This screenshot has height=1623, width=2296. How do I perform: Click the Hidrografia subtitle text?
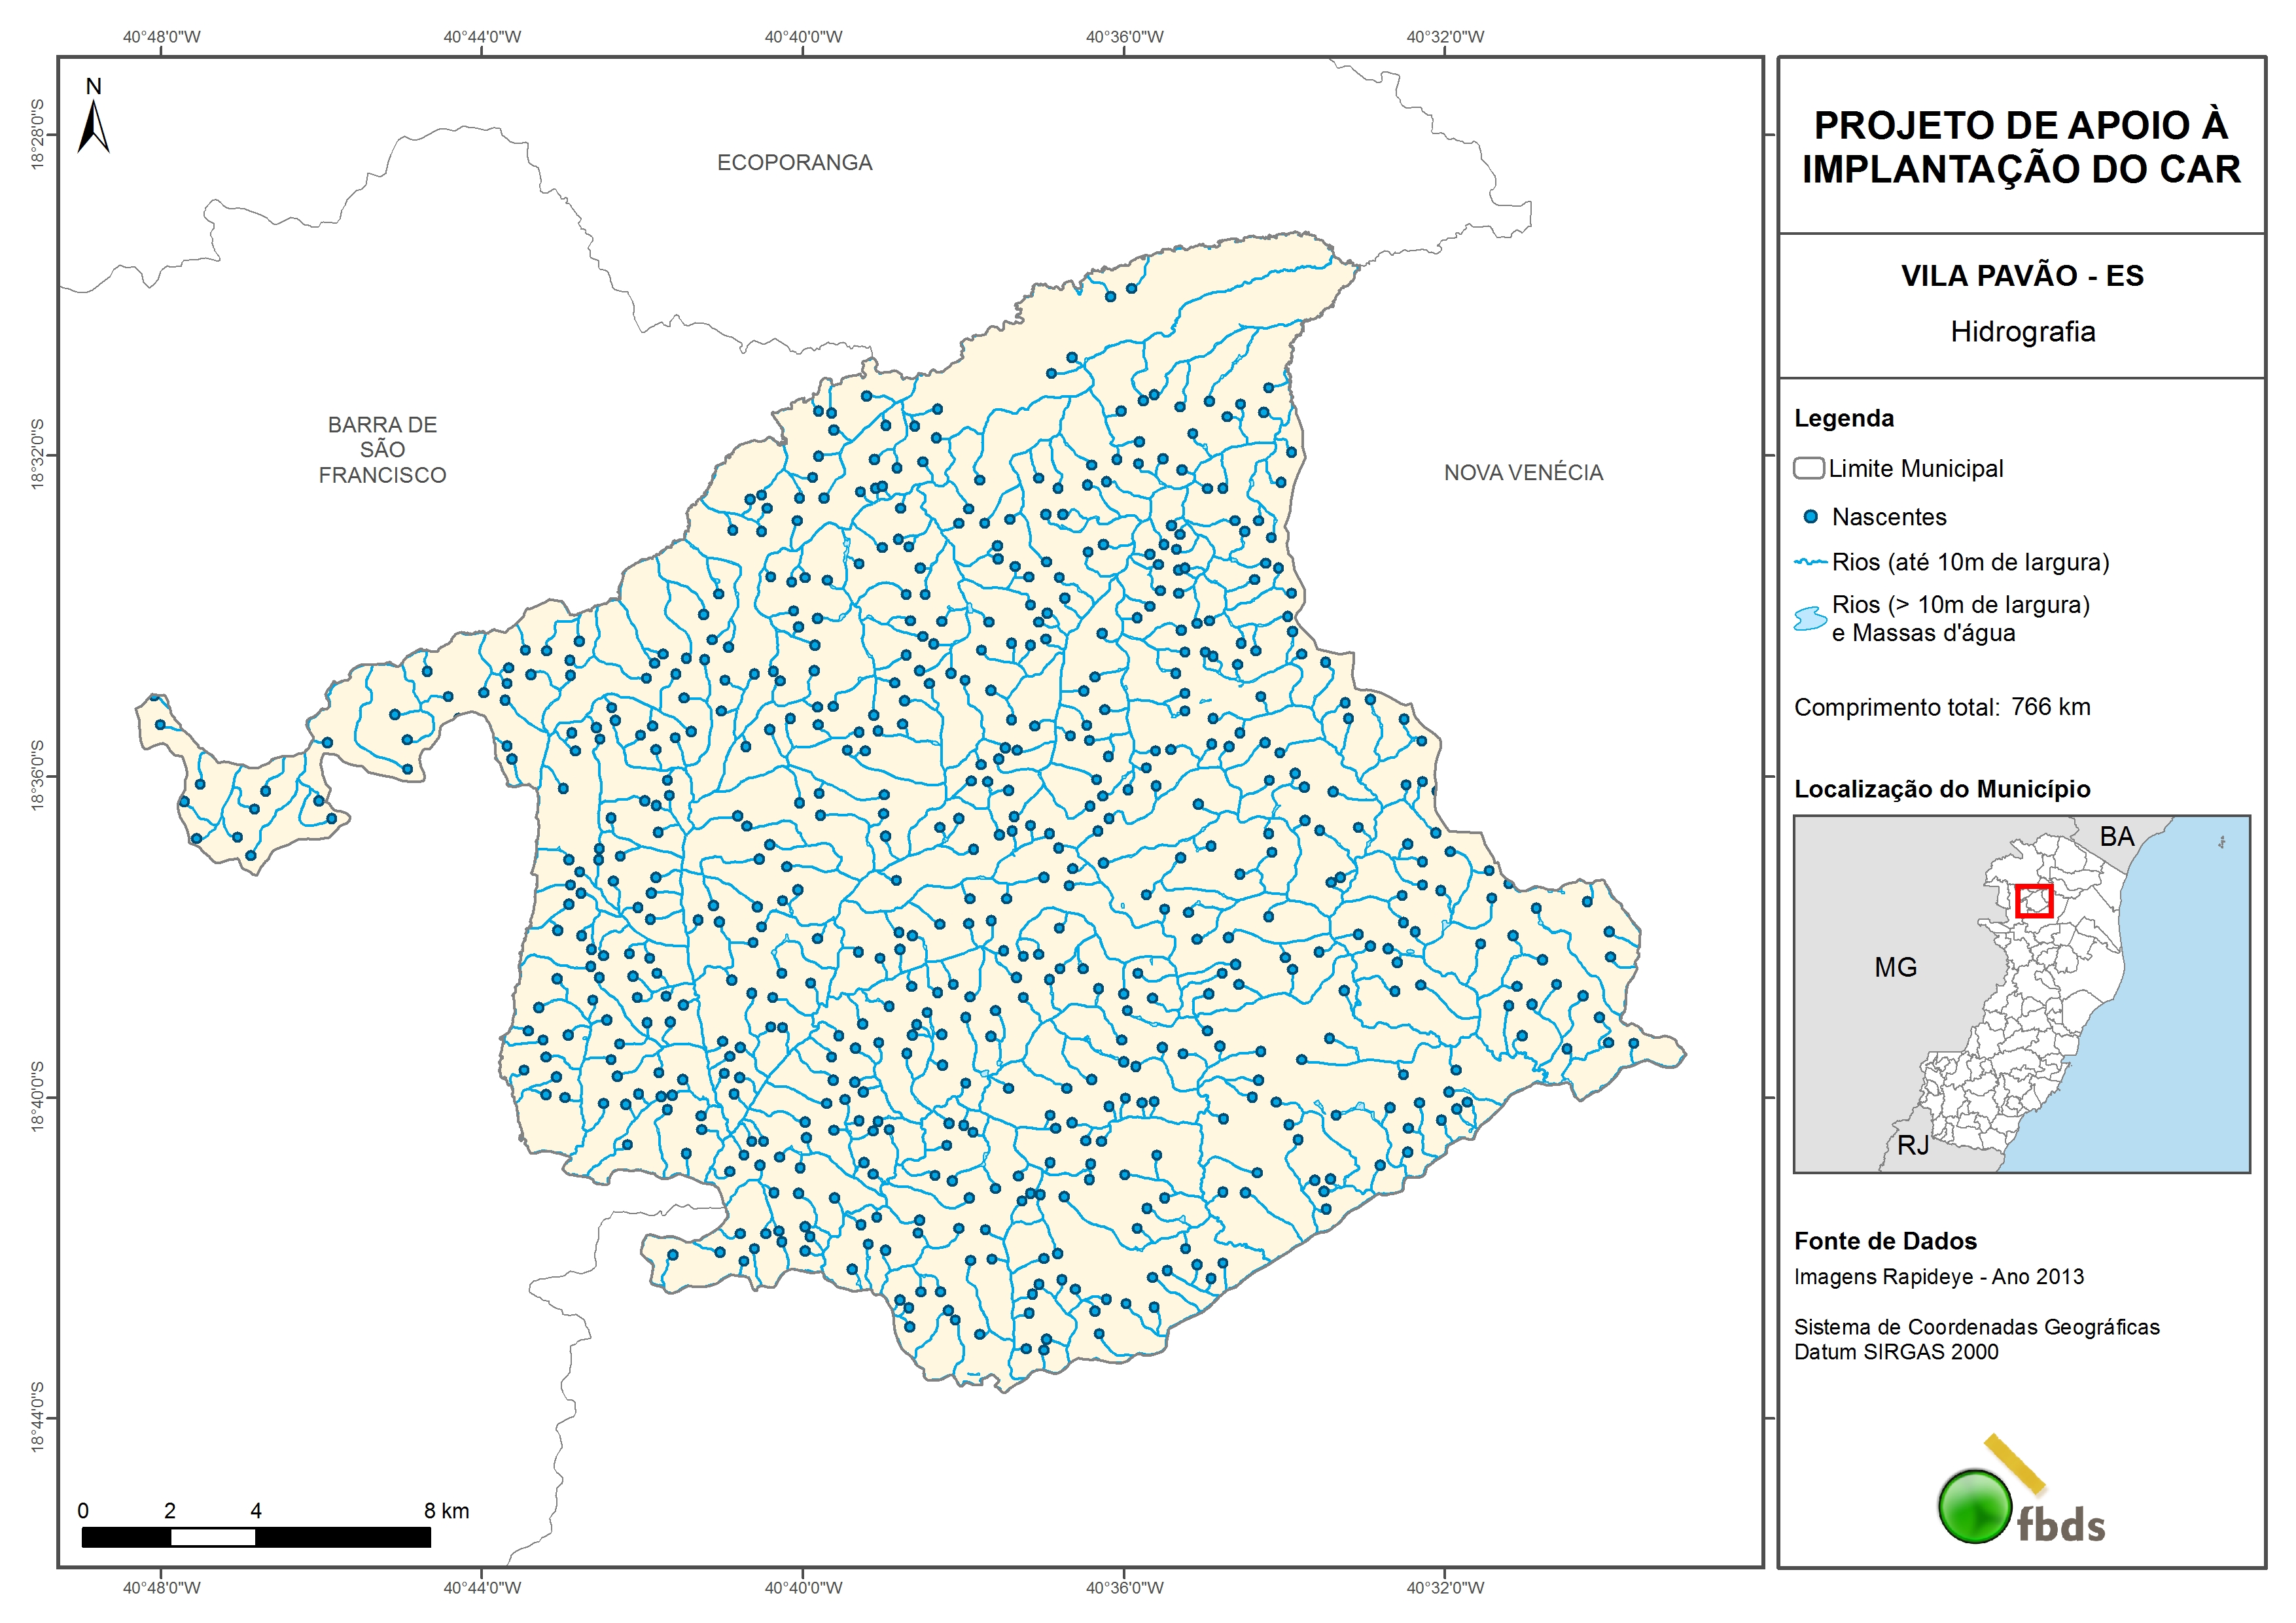click(2022, 332)
